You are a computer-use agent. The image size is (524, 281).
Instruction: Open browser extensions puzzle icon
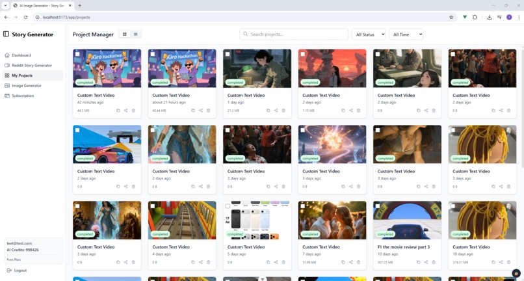tap(475, 17)
